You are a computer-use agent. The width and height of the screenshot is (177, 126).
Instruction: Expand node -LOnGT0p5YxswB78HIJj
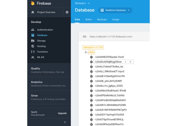coord(91,119)
